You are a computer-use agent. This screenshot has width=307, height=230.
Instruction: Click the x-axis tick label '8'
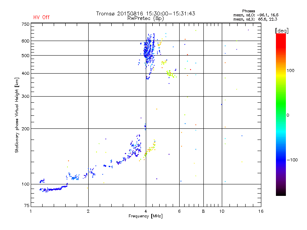203,211
